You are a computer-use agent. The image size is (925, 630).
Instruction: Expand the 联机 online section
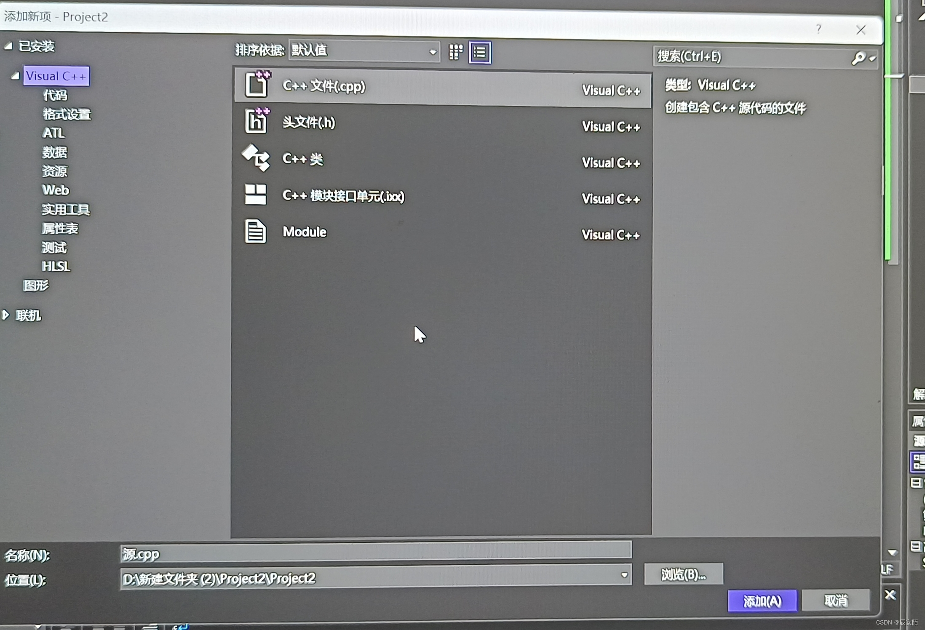(6, 315)
